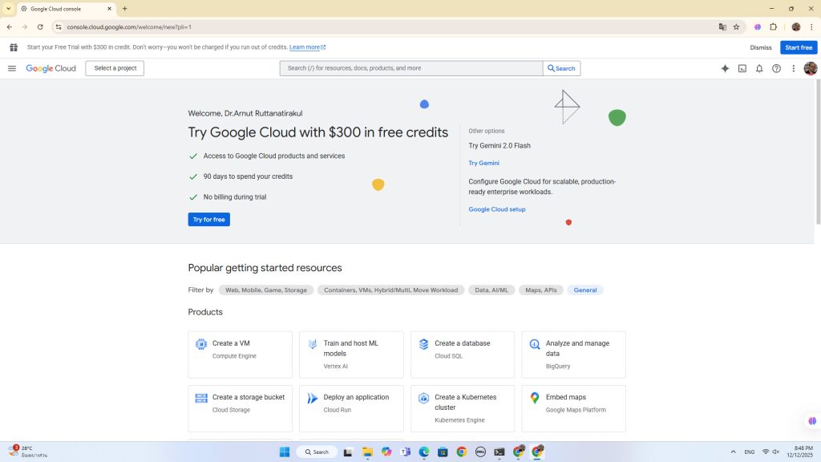The image size is (821, 462).
Task: Bookmark this page with the star icon
Action: point(736,26)
